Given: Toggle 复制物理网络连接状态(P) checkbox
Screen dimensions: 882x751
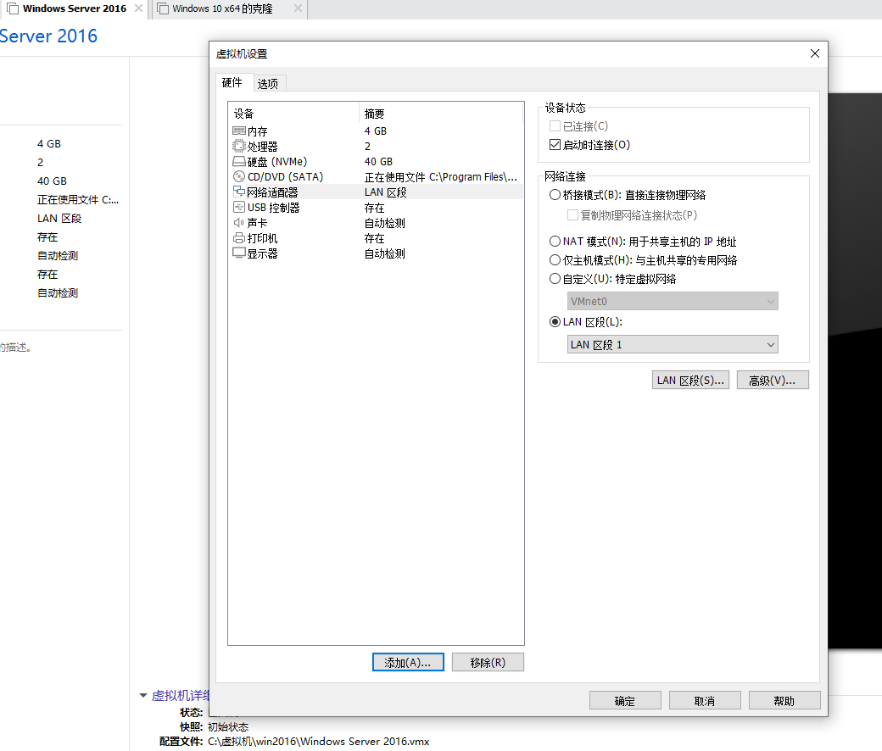Looking at the screenshot, I should [x=572, y=214].
